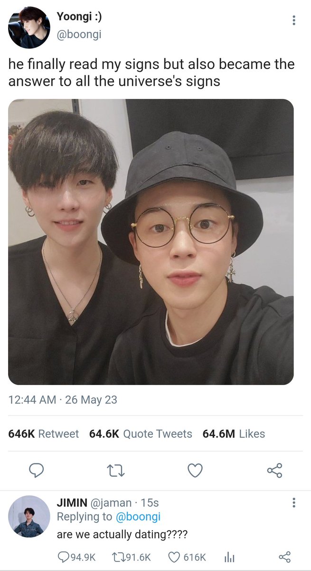Tap the reply bubble under the main tweet
311x571 pixels.
pyautogui.click(x=36, y=471)
